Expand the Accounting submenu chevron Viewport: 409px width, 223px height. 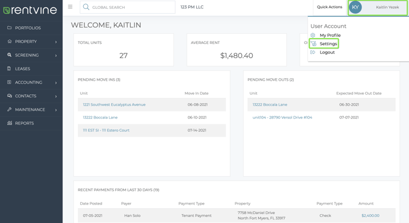click(56, 83)
